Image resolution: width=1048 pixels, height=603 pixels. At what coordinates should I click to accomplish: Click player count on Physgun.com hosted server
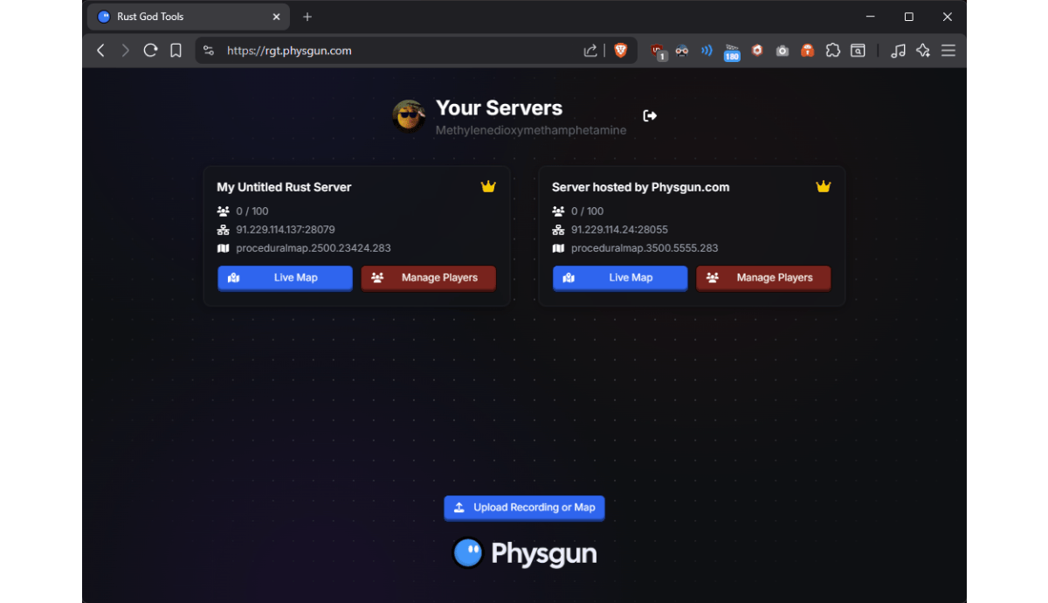pyautogui.click(x=588, y=211)
